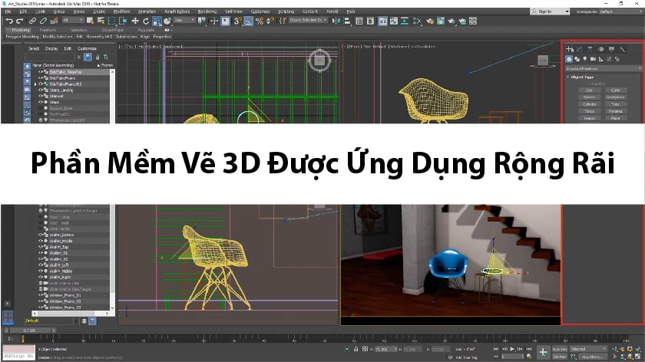Open the Select by Name dialog icon

point(101,21)
